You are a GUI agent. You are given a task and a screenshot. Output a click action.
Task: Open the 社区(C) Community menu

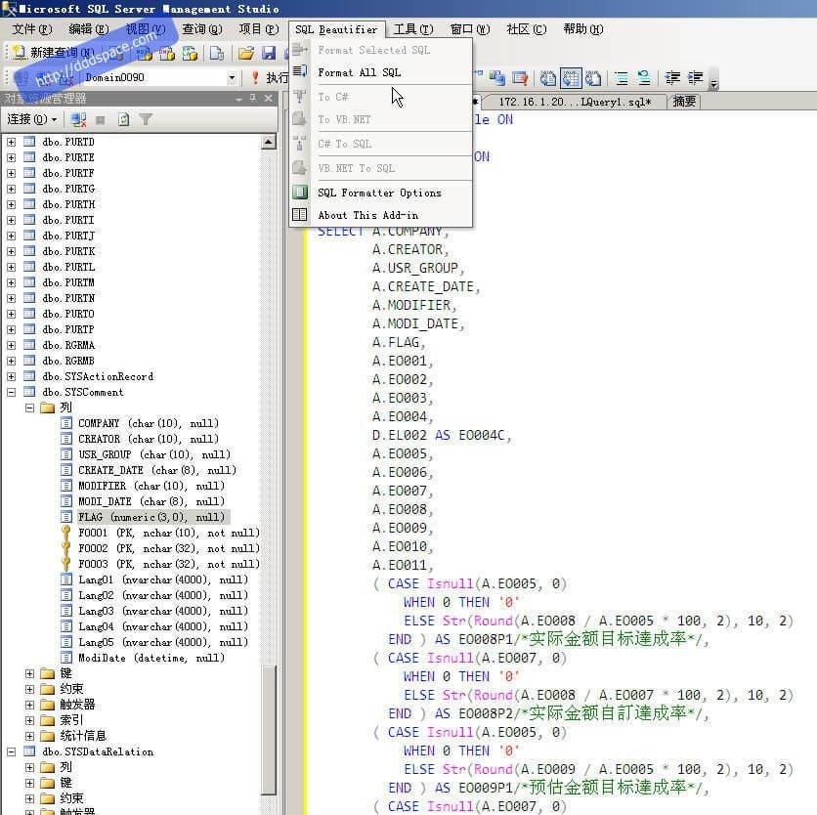pyautogui.click(x=526, y=29)
